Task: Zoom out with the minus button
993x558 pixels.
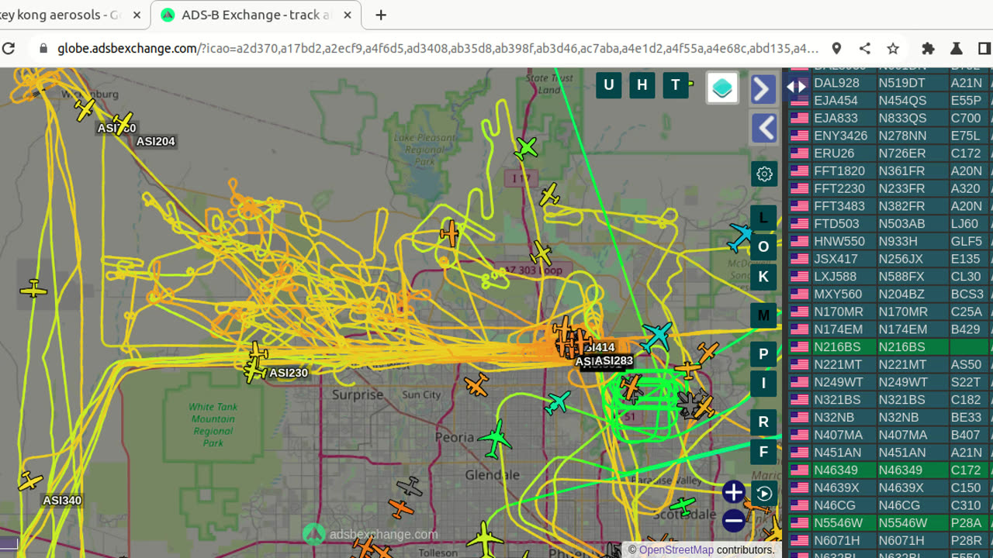Action: coord(733,521)
